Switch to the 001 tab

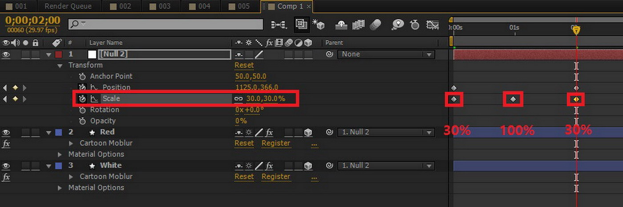[x=17, y=6]
